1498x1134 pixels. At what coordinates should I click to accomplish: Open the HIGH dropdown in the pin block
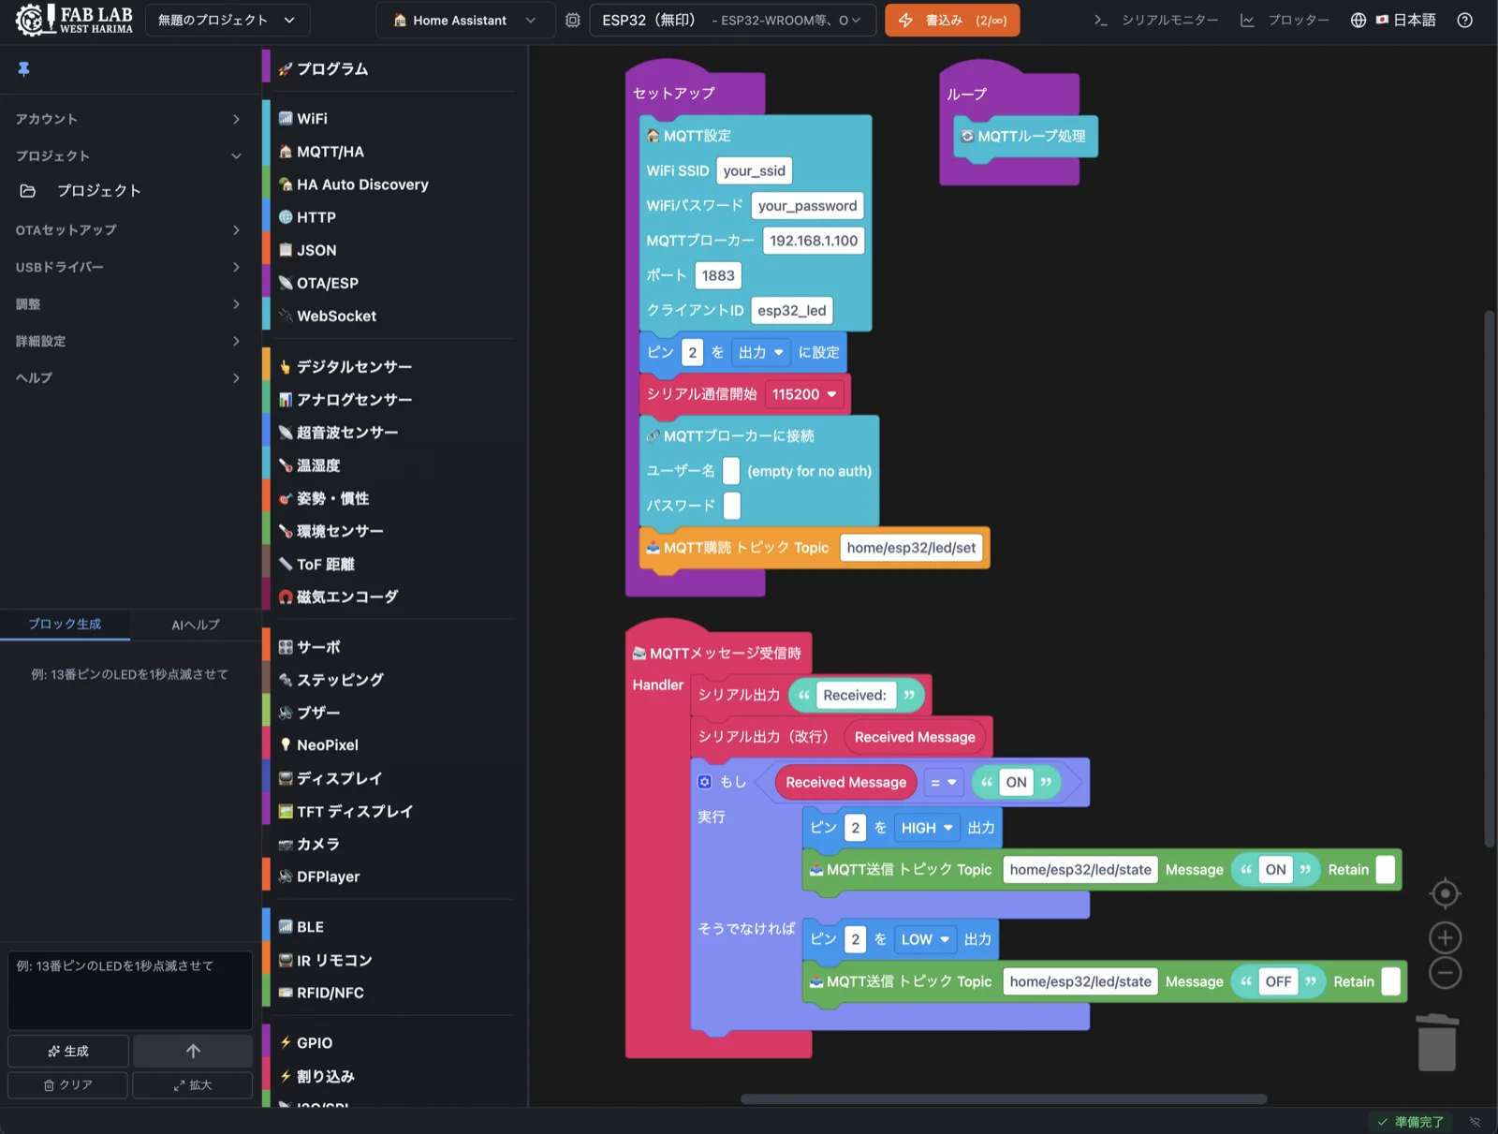click(926, 828)
